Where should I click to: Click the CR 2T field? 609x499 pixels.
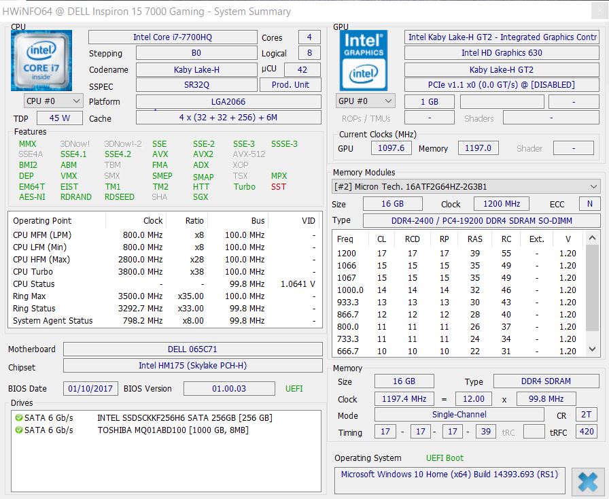(587, 415)
